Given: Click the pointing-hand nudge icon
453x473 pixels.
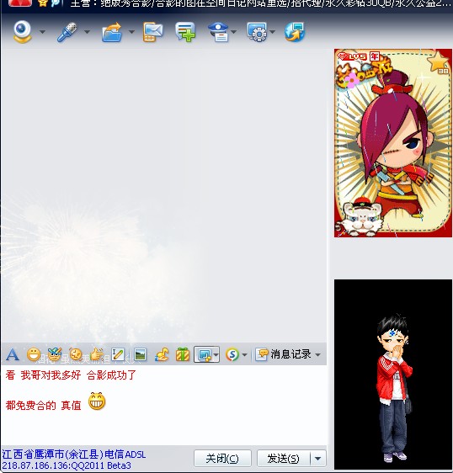Looking at the screenshot, I should 97,354.
